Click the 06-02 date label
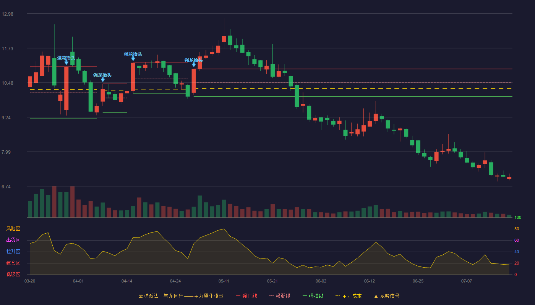 coord(321,281)
